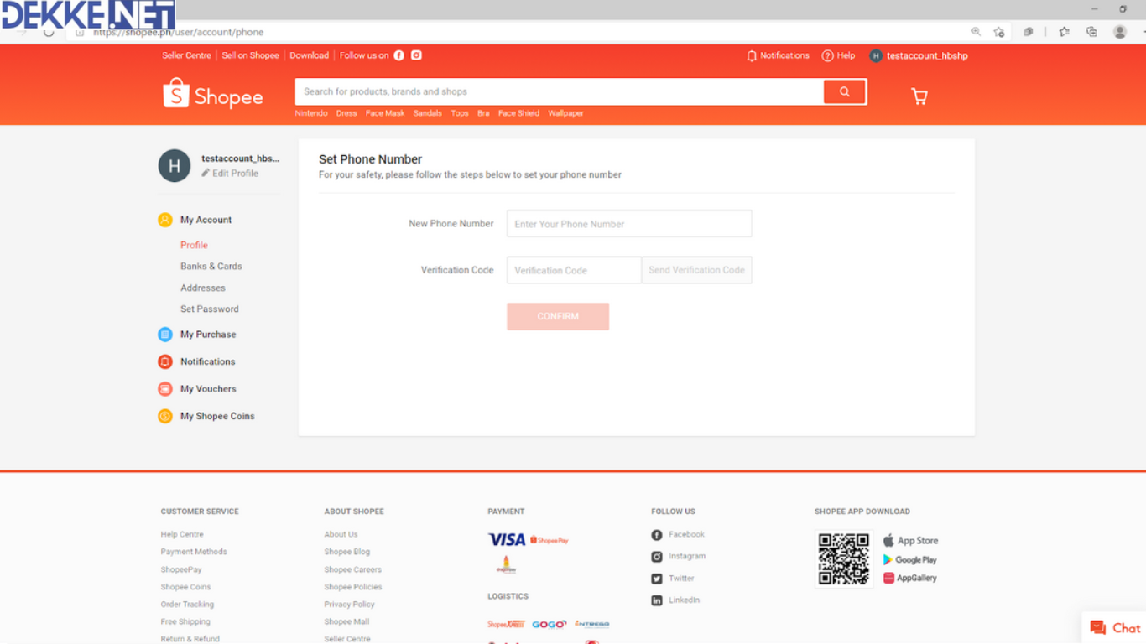The width and height of the screenshot is (1146, 644).
Task: Open browser profile avatar icon
Action: (1119, 32)
